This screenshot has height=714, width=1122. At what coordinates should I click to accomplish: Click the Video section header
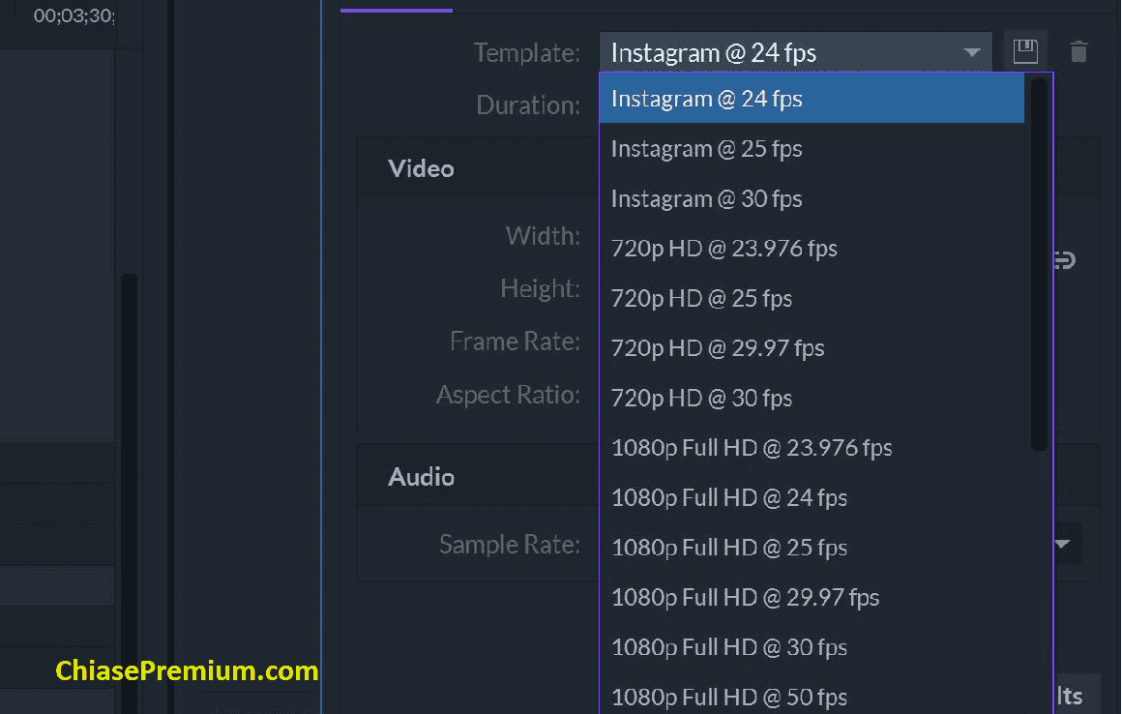coord(421,169)
